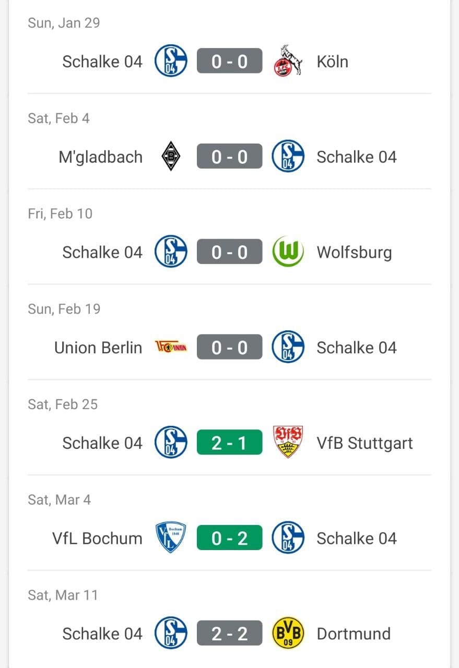Screen dimensions: 459x668
Task: Click the VfB Stuttgart crest
Action: coord(288,443)
